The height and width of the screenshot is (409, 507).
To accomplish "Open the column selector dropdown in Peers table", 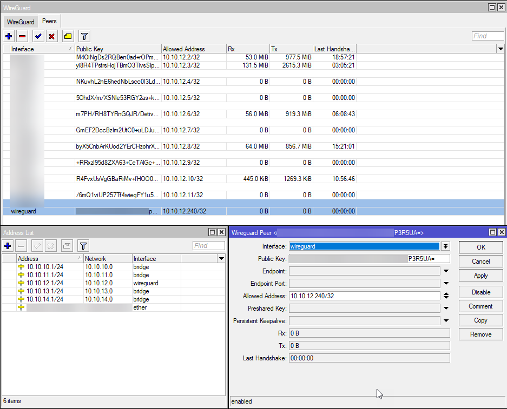I will click(501, 49).
